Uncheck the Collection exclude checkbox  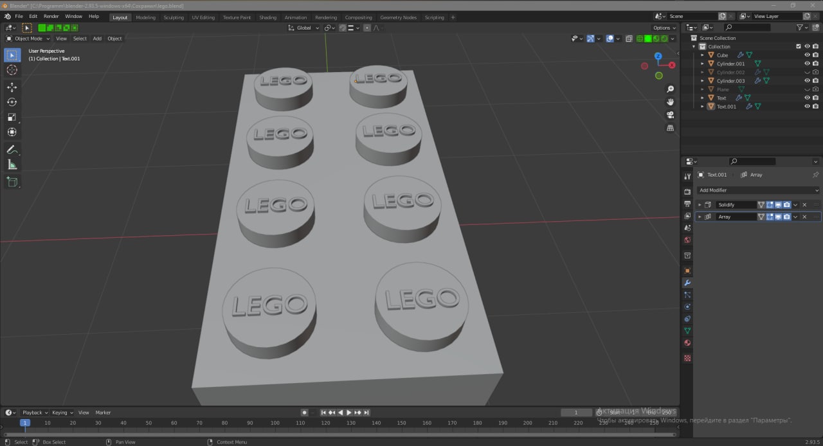(x=799, y=46)
